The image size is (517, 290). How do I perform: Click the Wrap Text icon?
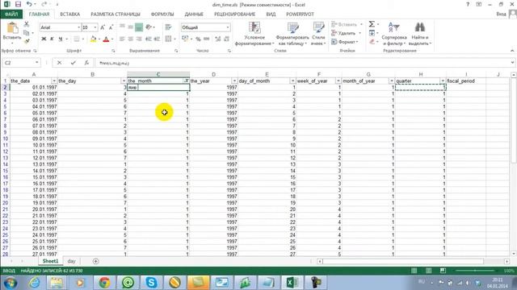click(x=169, y=27)
